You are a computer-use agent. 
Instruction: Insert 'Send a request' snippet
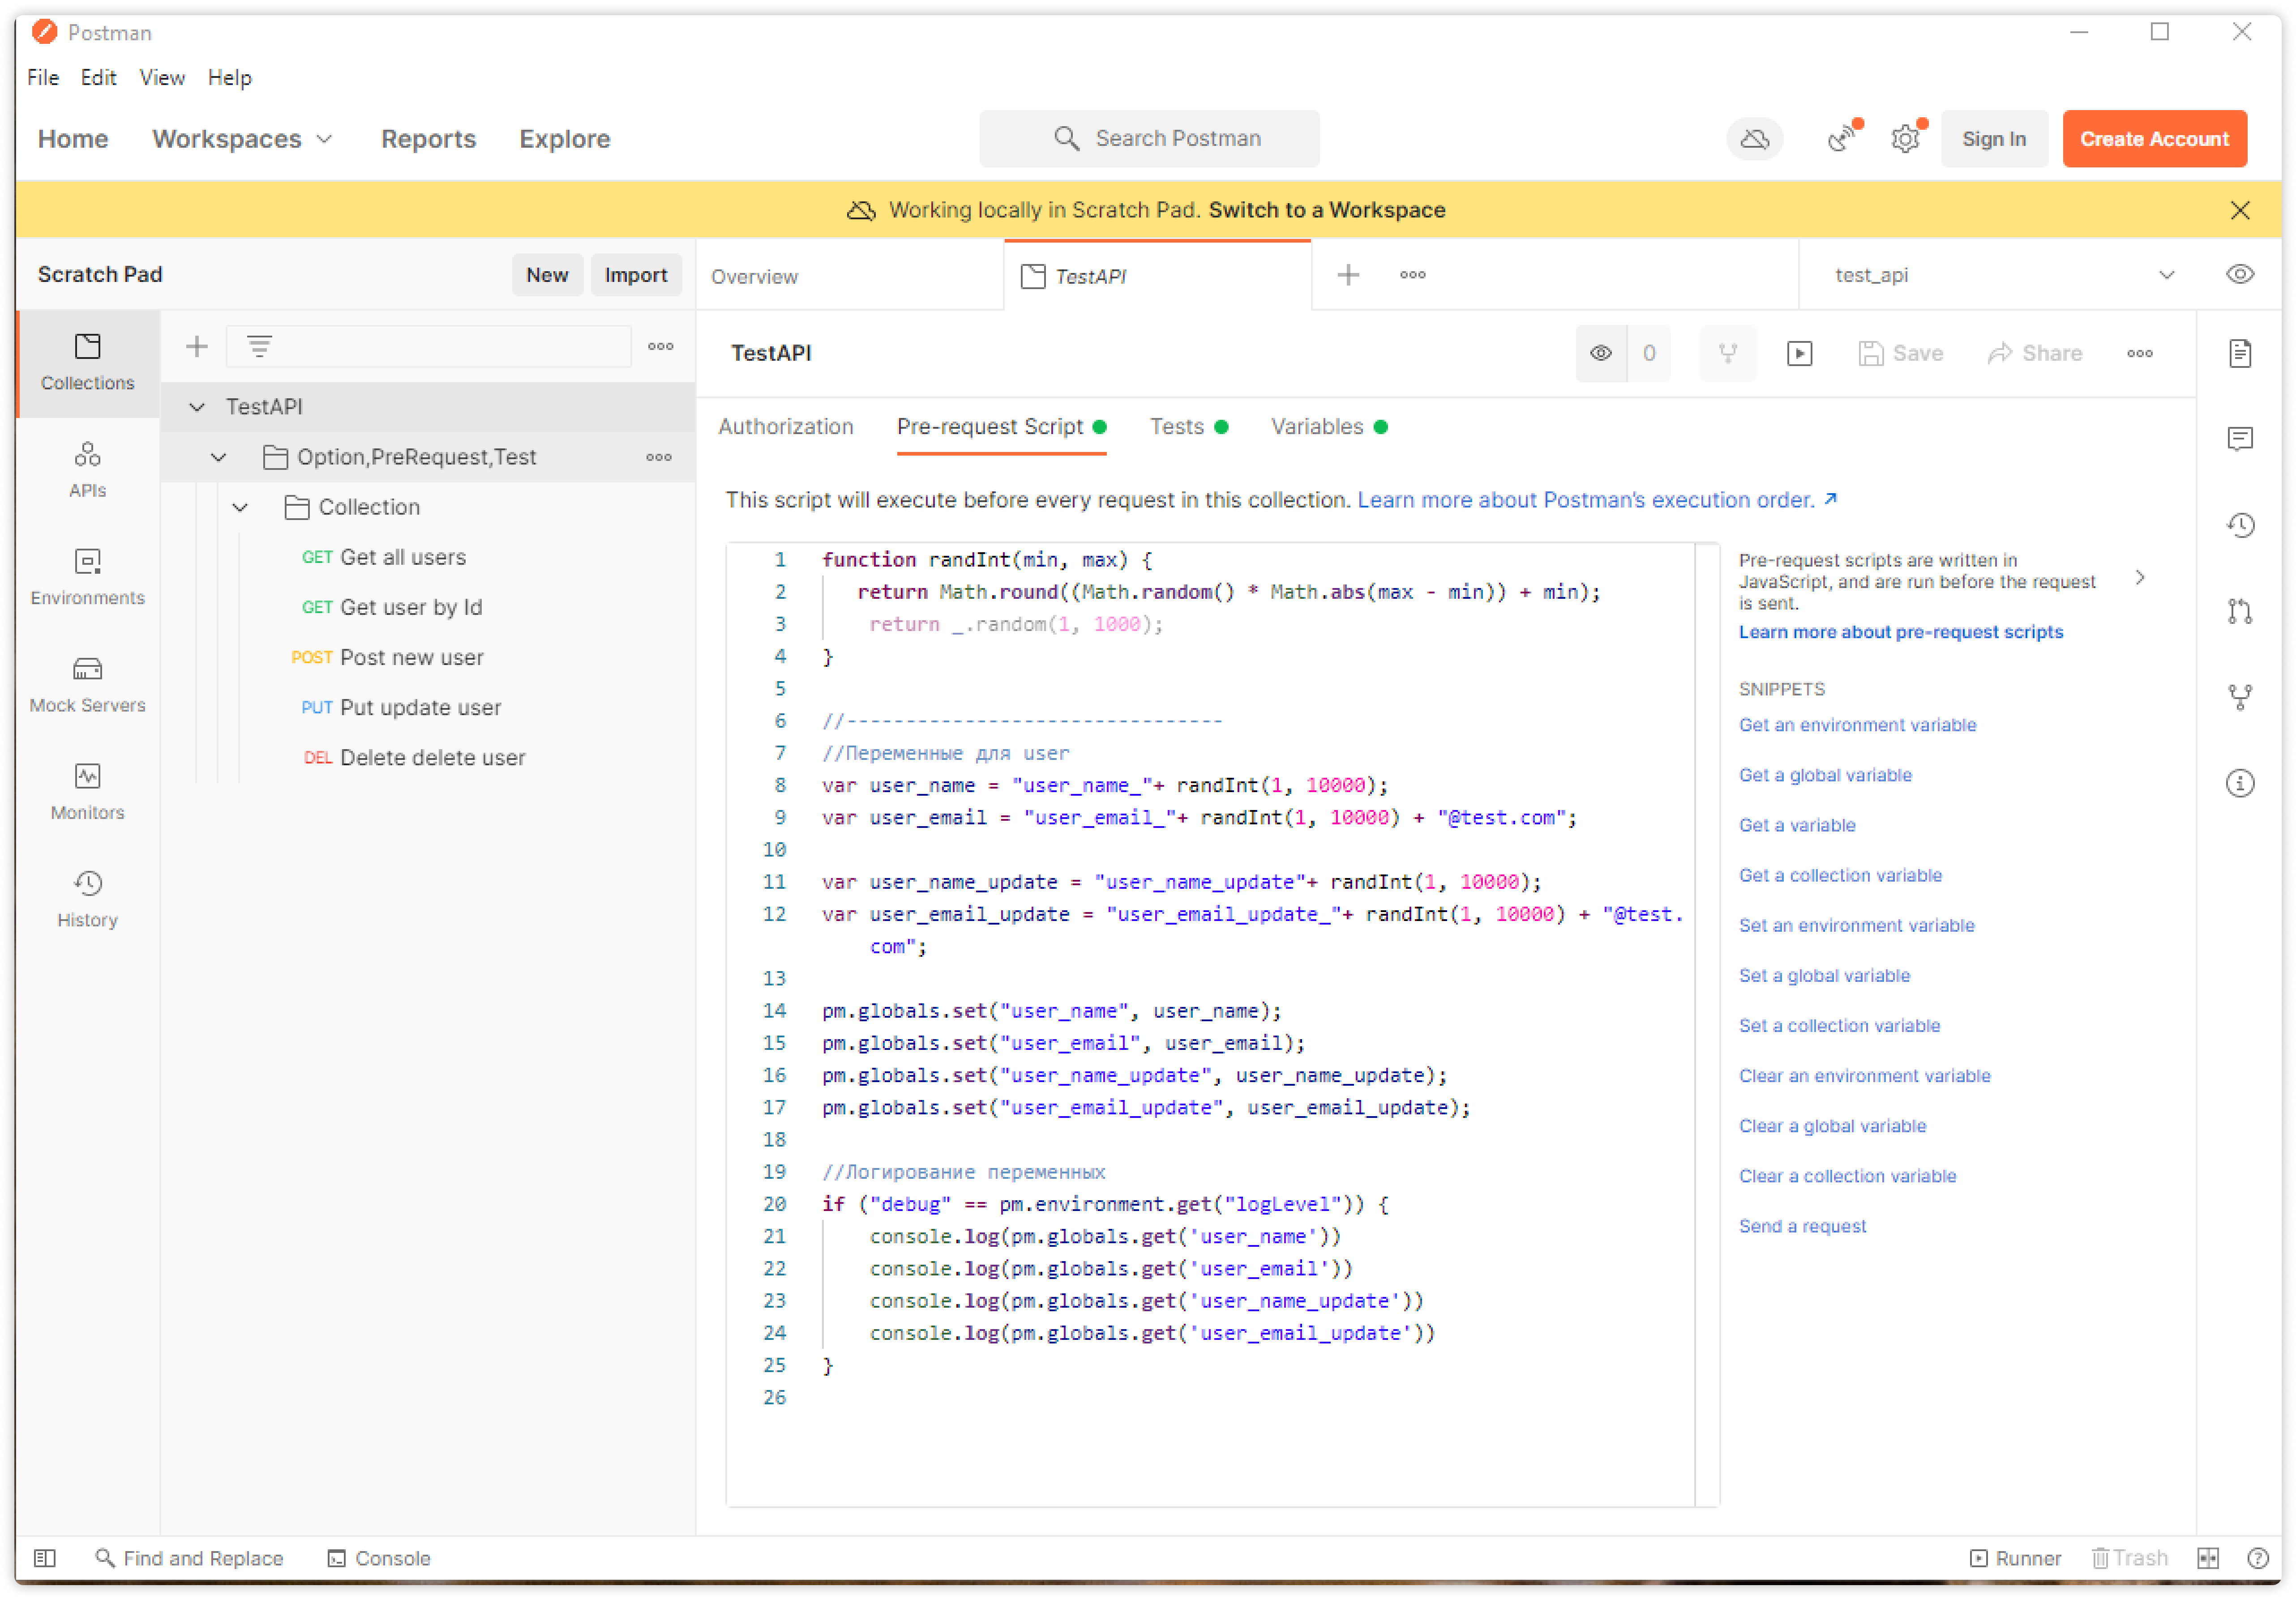(1802, 1227)
